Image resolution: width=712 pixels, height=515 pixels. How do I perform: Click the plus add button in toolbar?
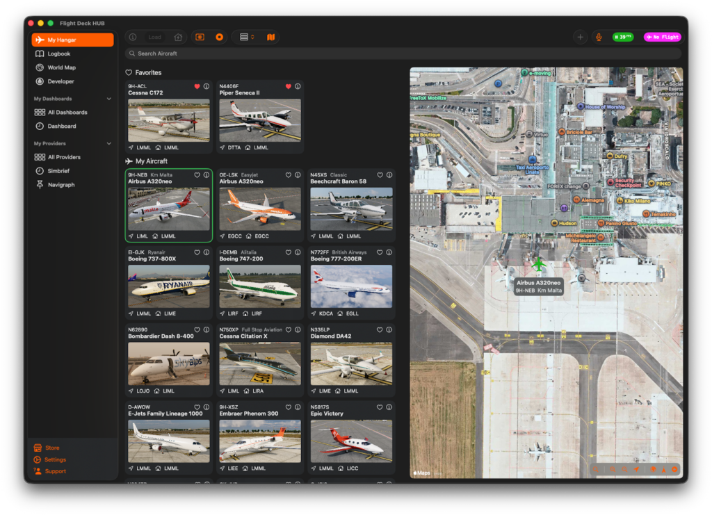coord(580,37)
